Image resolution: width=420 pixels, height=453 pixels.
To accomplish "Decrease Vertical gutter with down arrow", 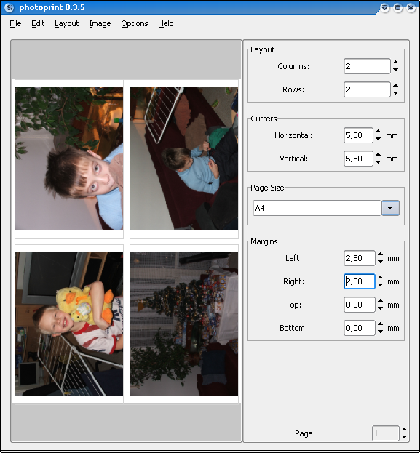I will pos(378,162).
